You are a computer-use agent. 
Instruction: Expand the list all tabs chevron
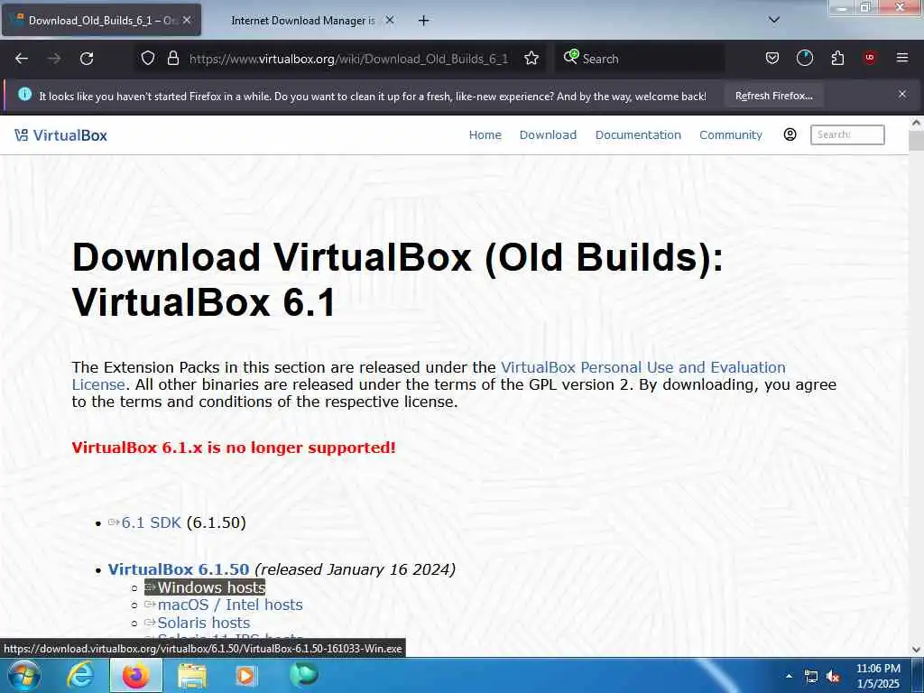click(774, 20)
